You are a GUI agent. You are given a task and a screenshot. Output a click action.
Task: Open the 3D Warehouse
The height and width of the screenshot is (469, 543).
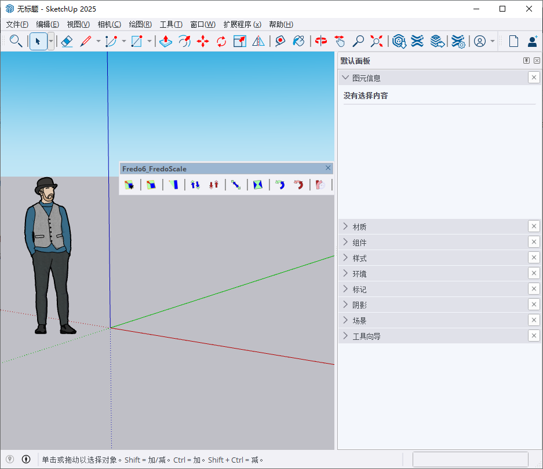pyautogui.click(x=399, y=41)
